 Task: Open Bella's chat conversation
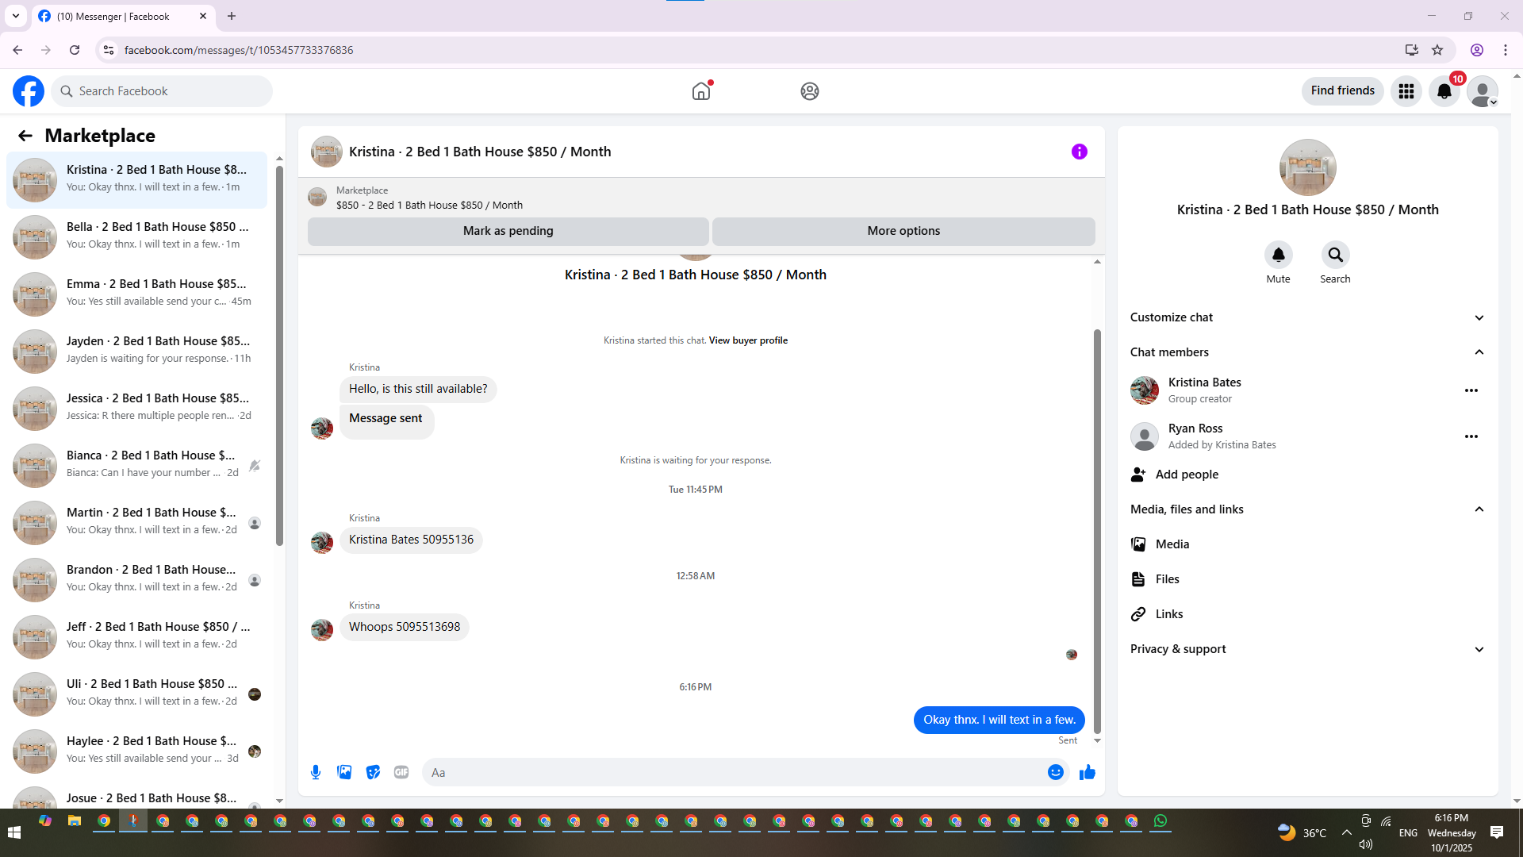pyautogui.click(x=136, y=237)
